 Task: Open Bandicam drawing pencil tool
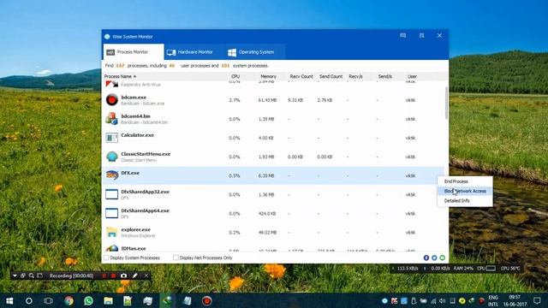pyautogui.click(x=135, y=275)
